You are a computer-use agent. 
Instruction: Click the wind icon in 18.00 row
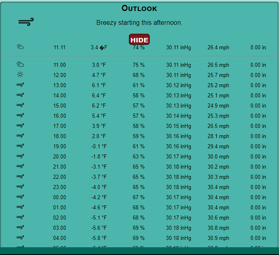(20, 136)
